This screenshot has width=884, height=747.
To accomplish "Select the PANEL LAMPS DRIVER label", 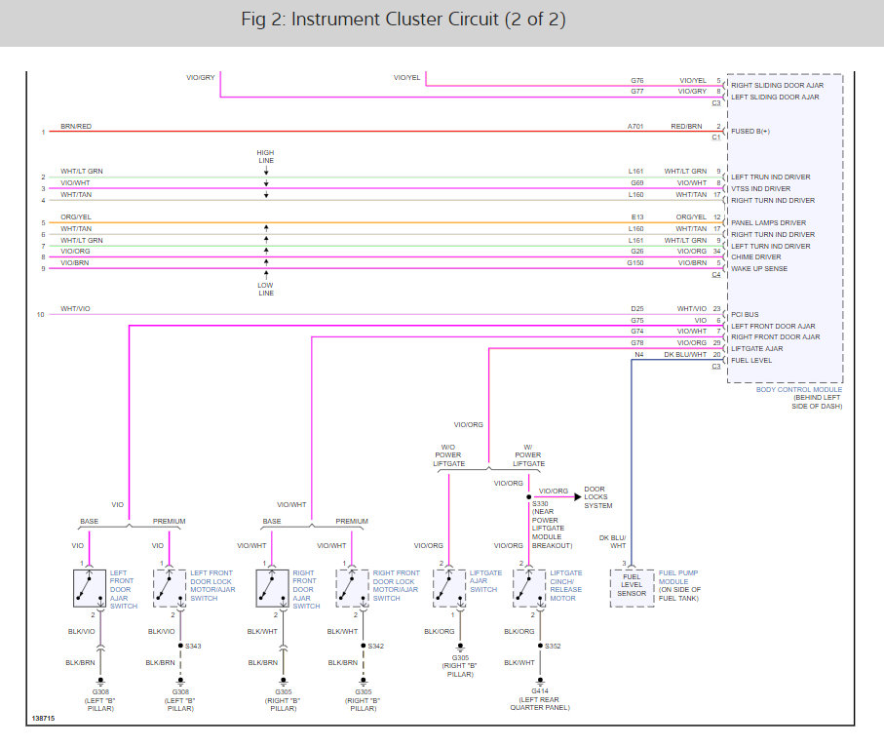I will (x=768, y=223).
